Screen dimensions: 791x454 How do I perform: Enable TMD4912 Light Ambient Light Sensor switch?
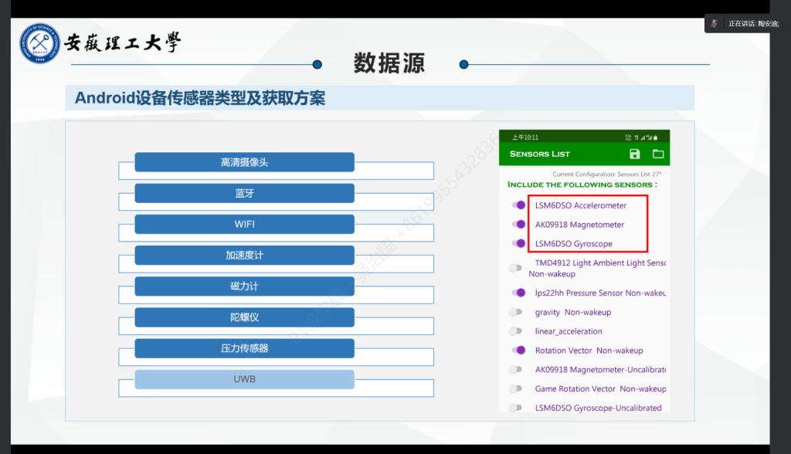[x=515, y=268]
